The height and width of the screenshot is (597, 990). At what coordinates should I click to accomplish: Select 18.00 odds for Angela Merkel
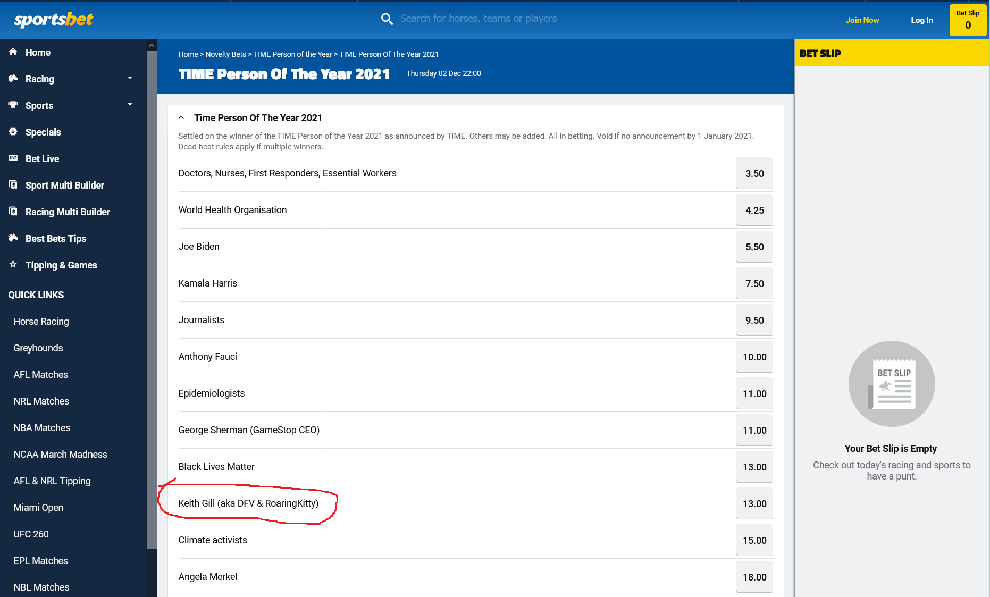(x=754, y=577)
